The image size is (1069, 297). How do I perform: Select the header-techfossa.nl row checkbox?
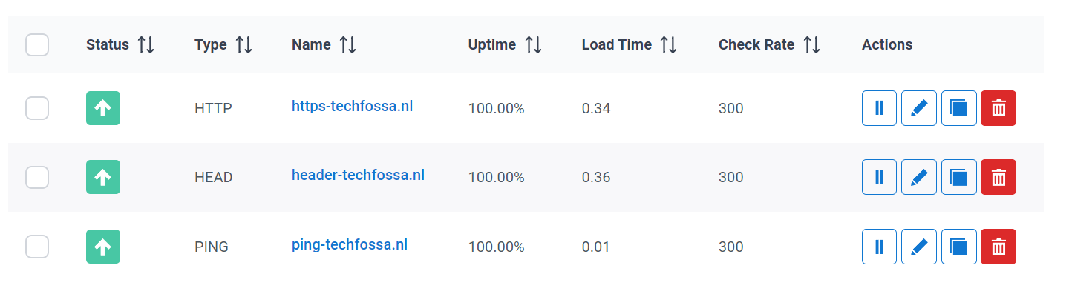point(37,177)
